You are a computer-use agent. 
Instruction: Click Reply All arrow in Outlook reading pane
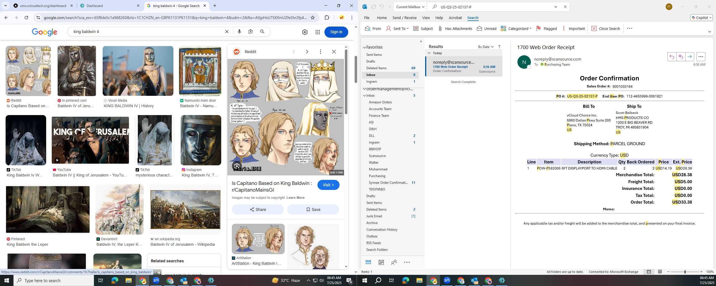681,57
